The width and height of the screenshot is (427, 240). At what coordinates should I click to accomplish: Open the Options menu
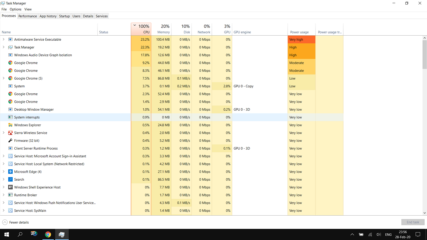click(x=15, y=9)
